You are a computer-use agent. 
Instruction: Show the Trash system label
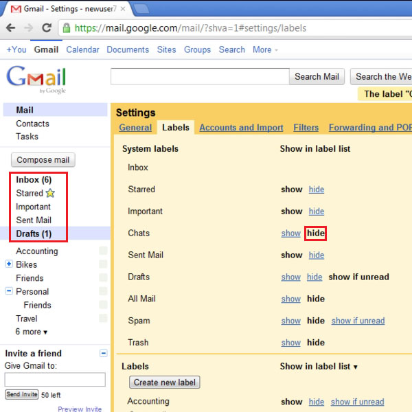pyautogui.click(x=291, y=343)
